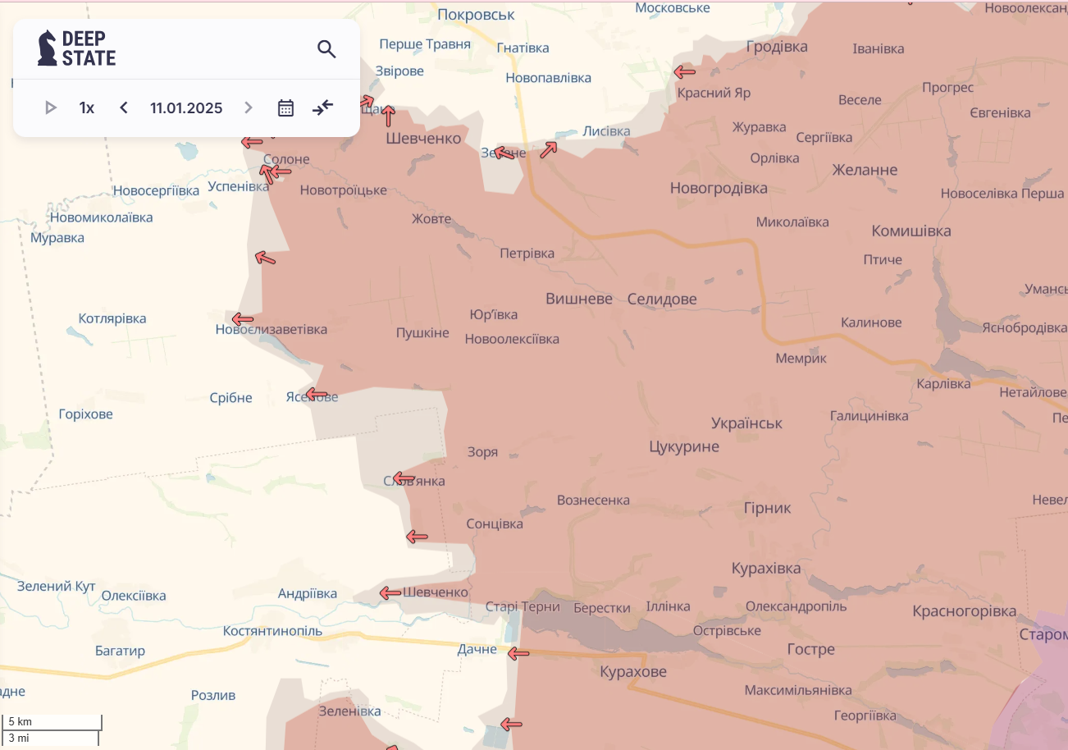Click the Горіхове label
The image size is (1068, 750).
(x=86, y=414)
